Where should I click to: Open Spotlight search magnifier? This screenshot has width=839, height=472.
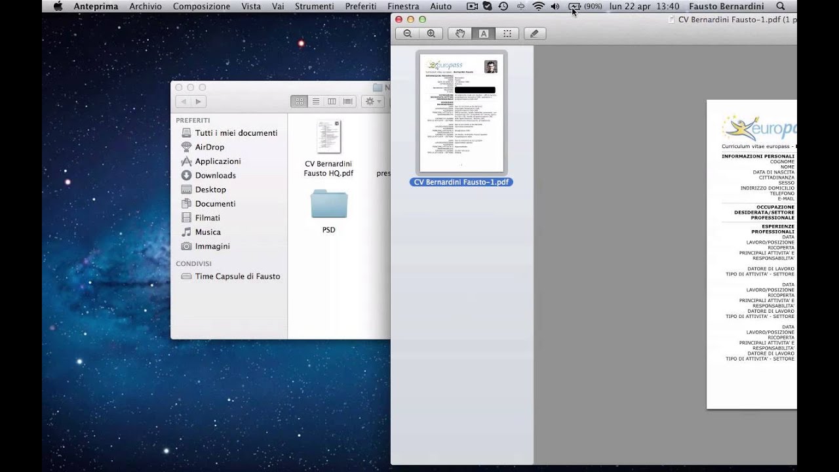pyautogui.click(x=780, y=7)
